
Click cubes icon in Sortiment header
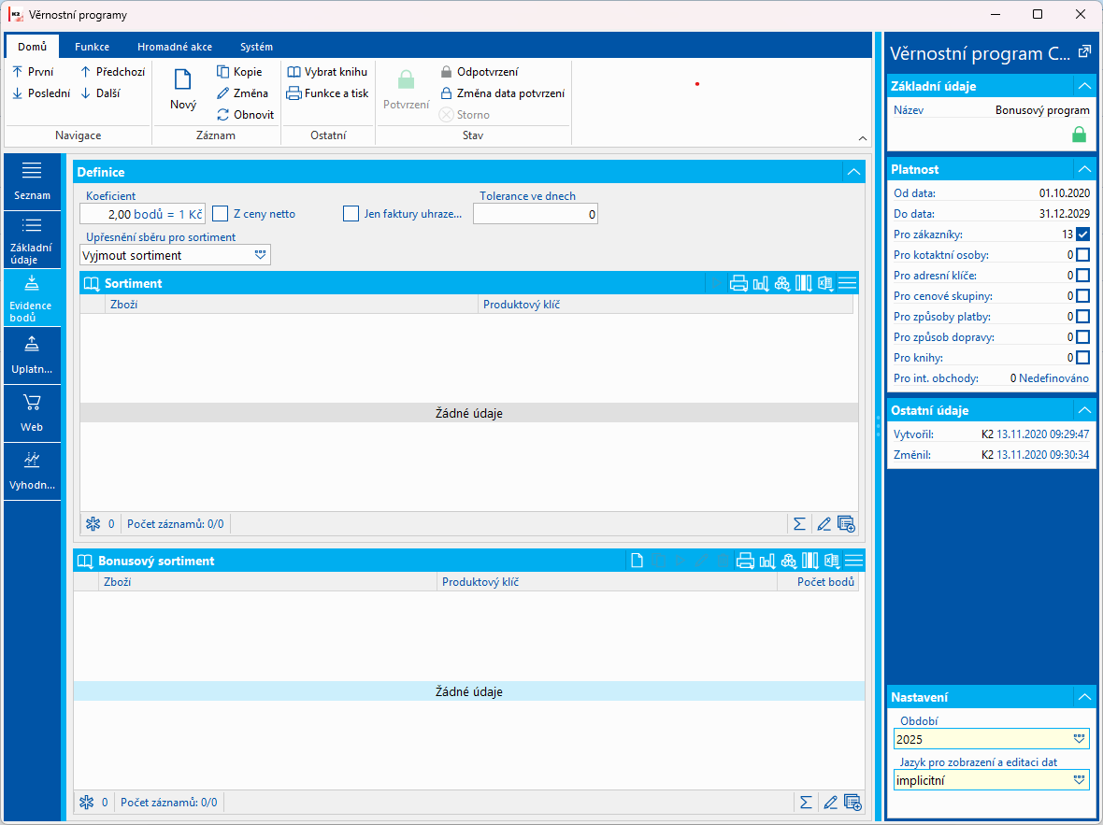click(x=781, y=283)
